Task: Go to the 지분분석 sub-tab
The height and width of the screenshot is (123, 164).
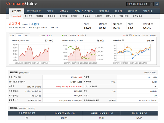Action: 86,16
